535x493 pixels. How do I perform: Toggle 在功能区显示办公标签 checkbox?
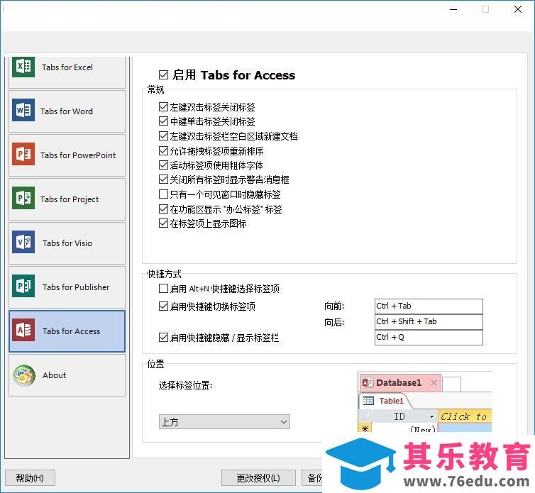pyautogui.click(x=163, y=209)
